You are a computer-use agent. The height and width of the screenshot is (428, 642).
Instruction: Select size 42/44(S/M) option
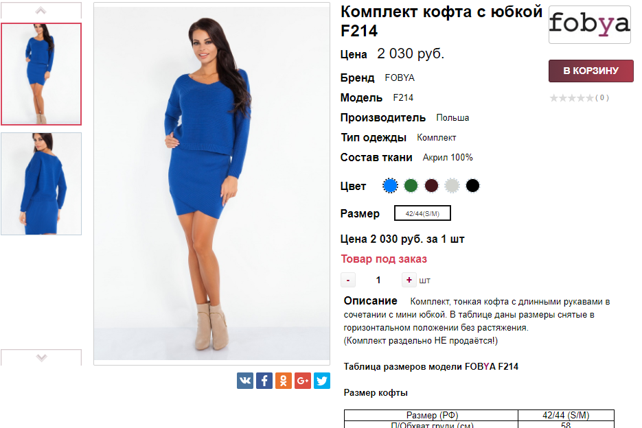click(x=422, y=213)
